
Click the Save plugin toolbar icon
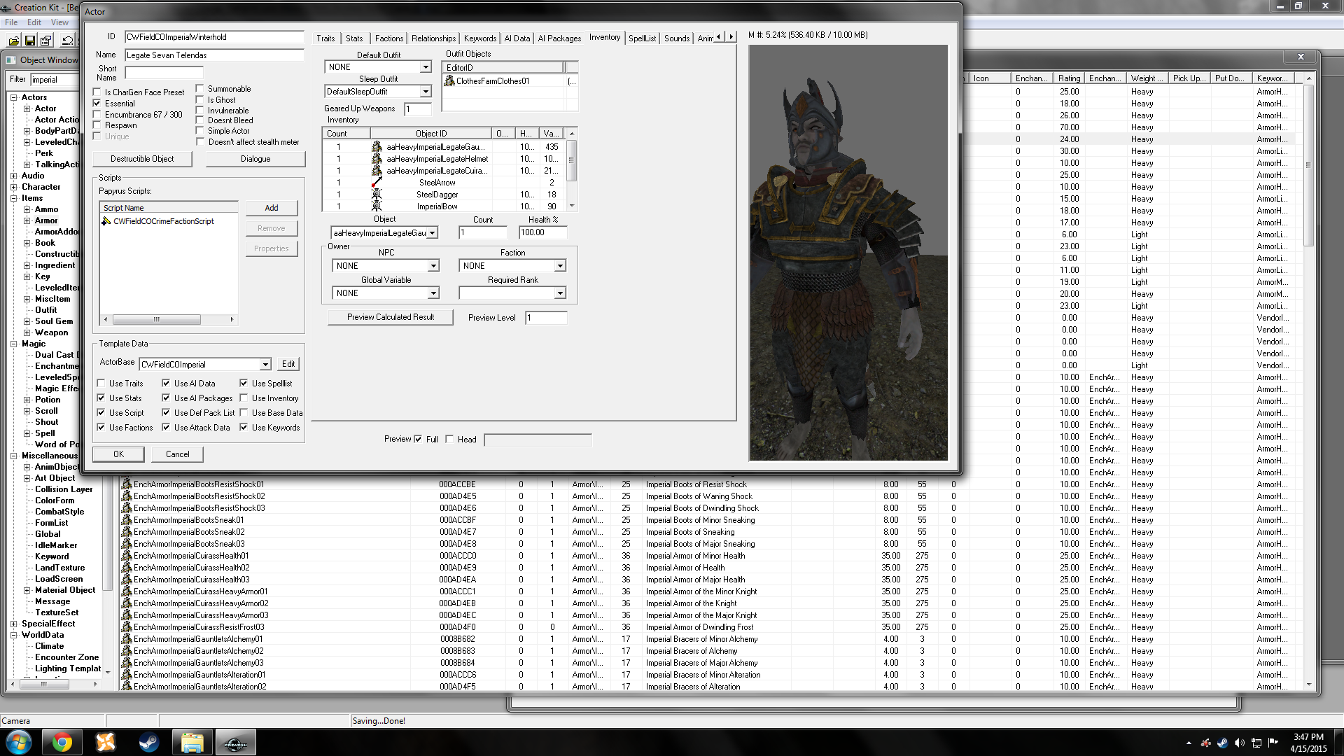click(x=29, y=41)
